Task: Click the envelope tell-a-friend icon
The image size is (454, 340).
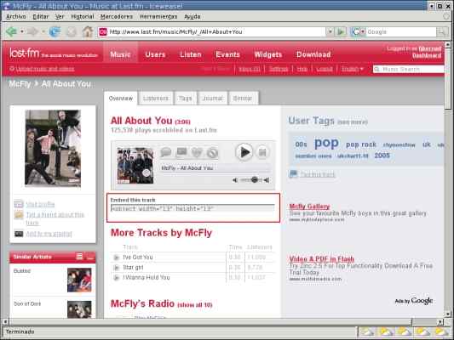Action: tap(19, 215)
